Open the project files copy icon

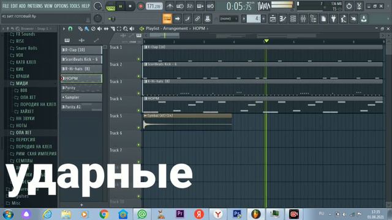[x=323, y=18]
